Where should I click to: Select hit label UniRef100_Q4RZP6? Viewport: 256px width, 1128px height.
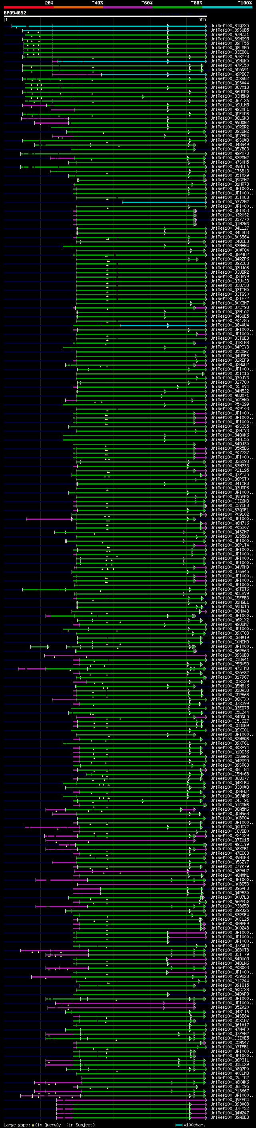[x=230, y=259]
